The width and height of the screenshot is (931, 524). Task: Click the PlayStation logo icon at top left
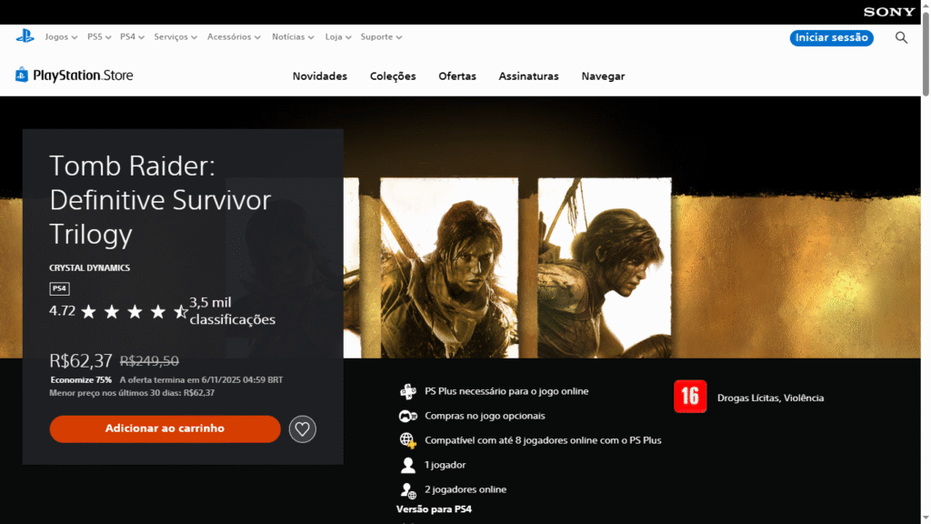click(25, 36)
